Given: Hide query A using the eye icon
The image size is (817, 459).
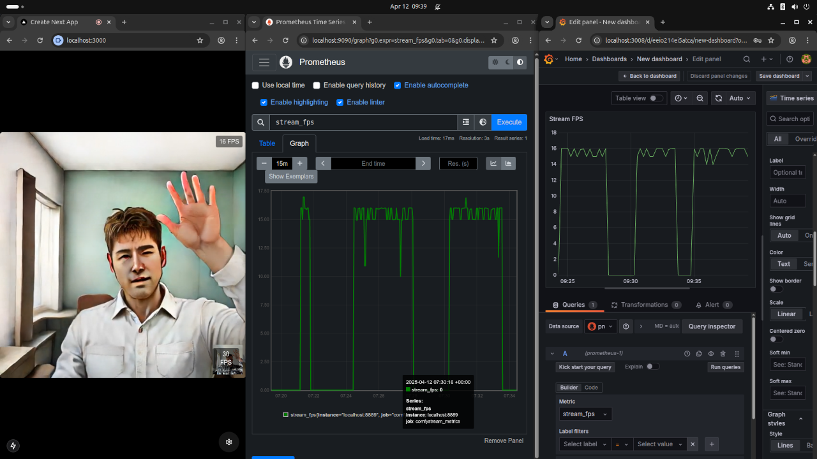Looking at the screenshot, I should pyautogui.click(x=711, y=354).
